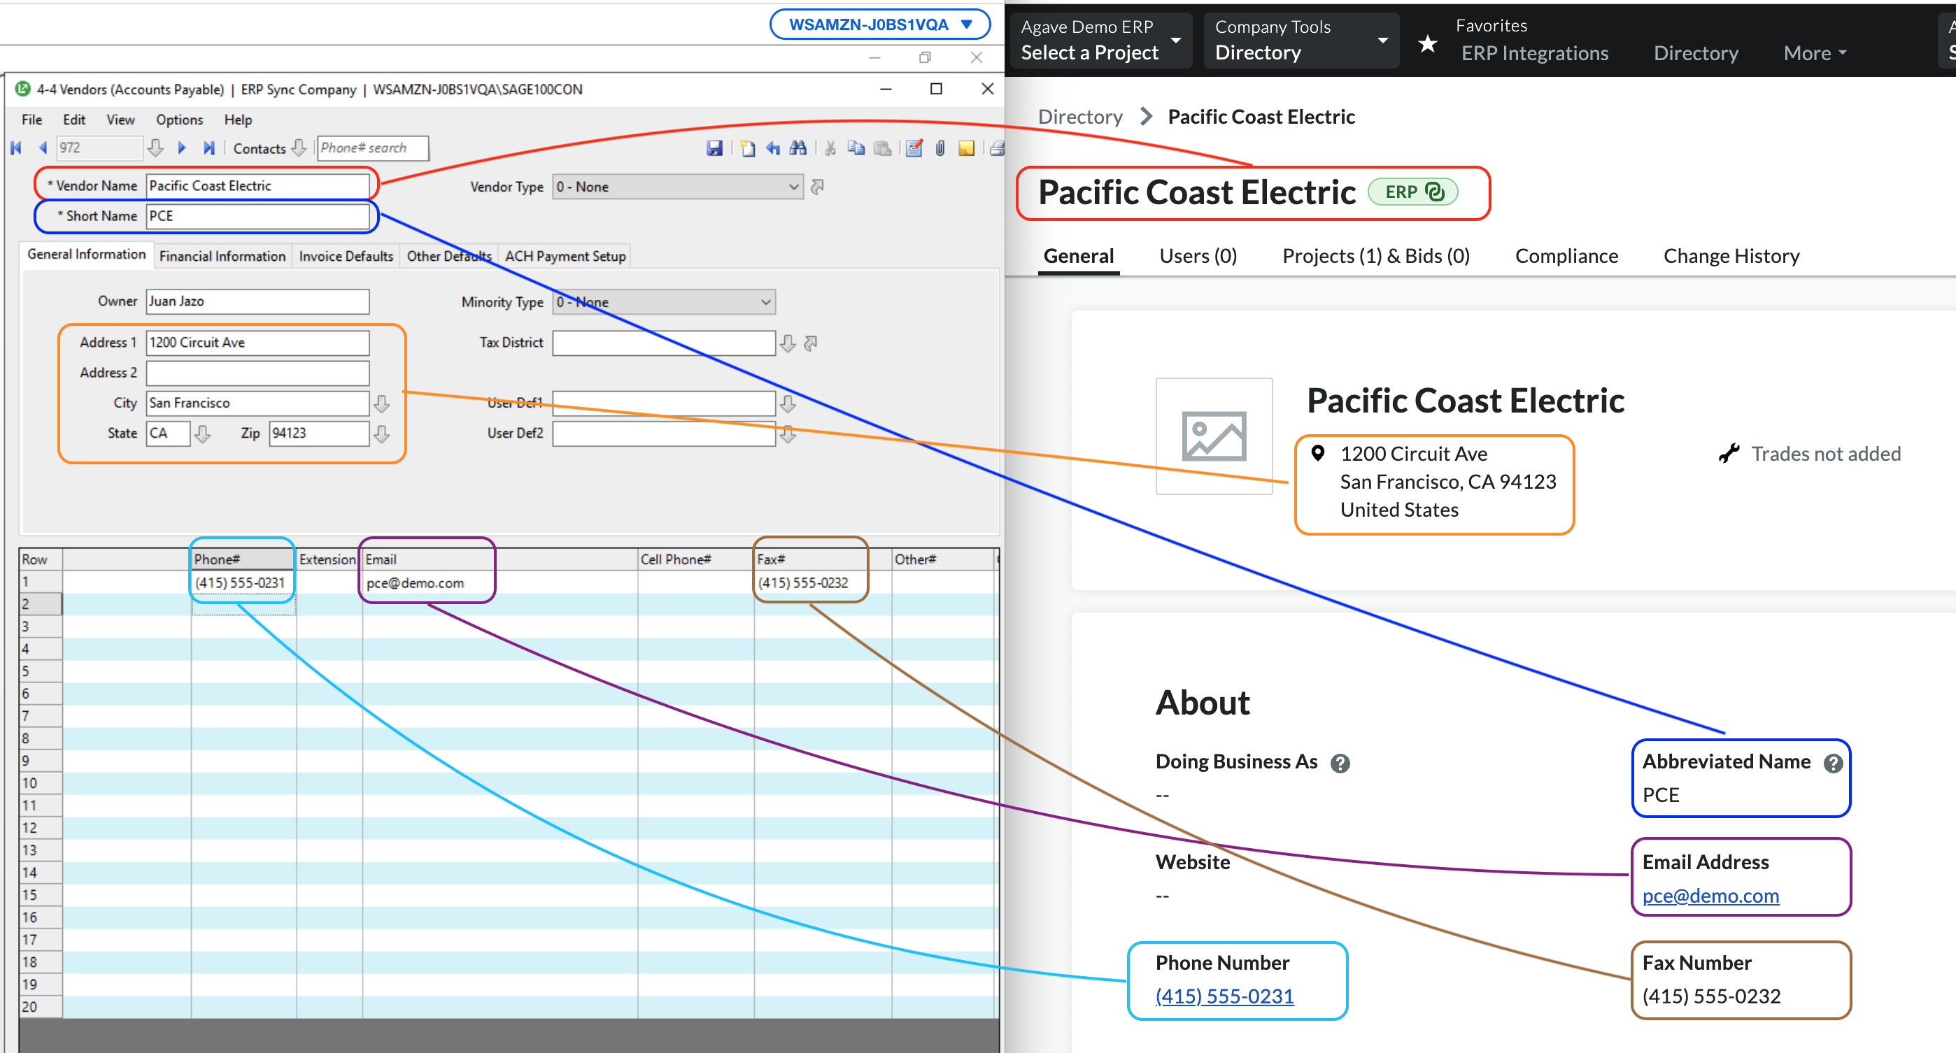Open City lookup arrow

(x=382, y=403)
